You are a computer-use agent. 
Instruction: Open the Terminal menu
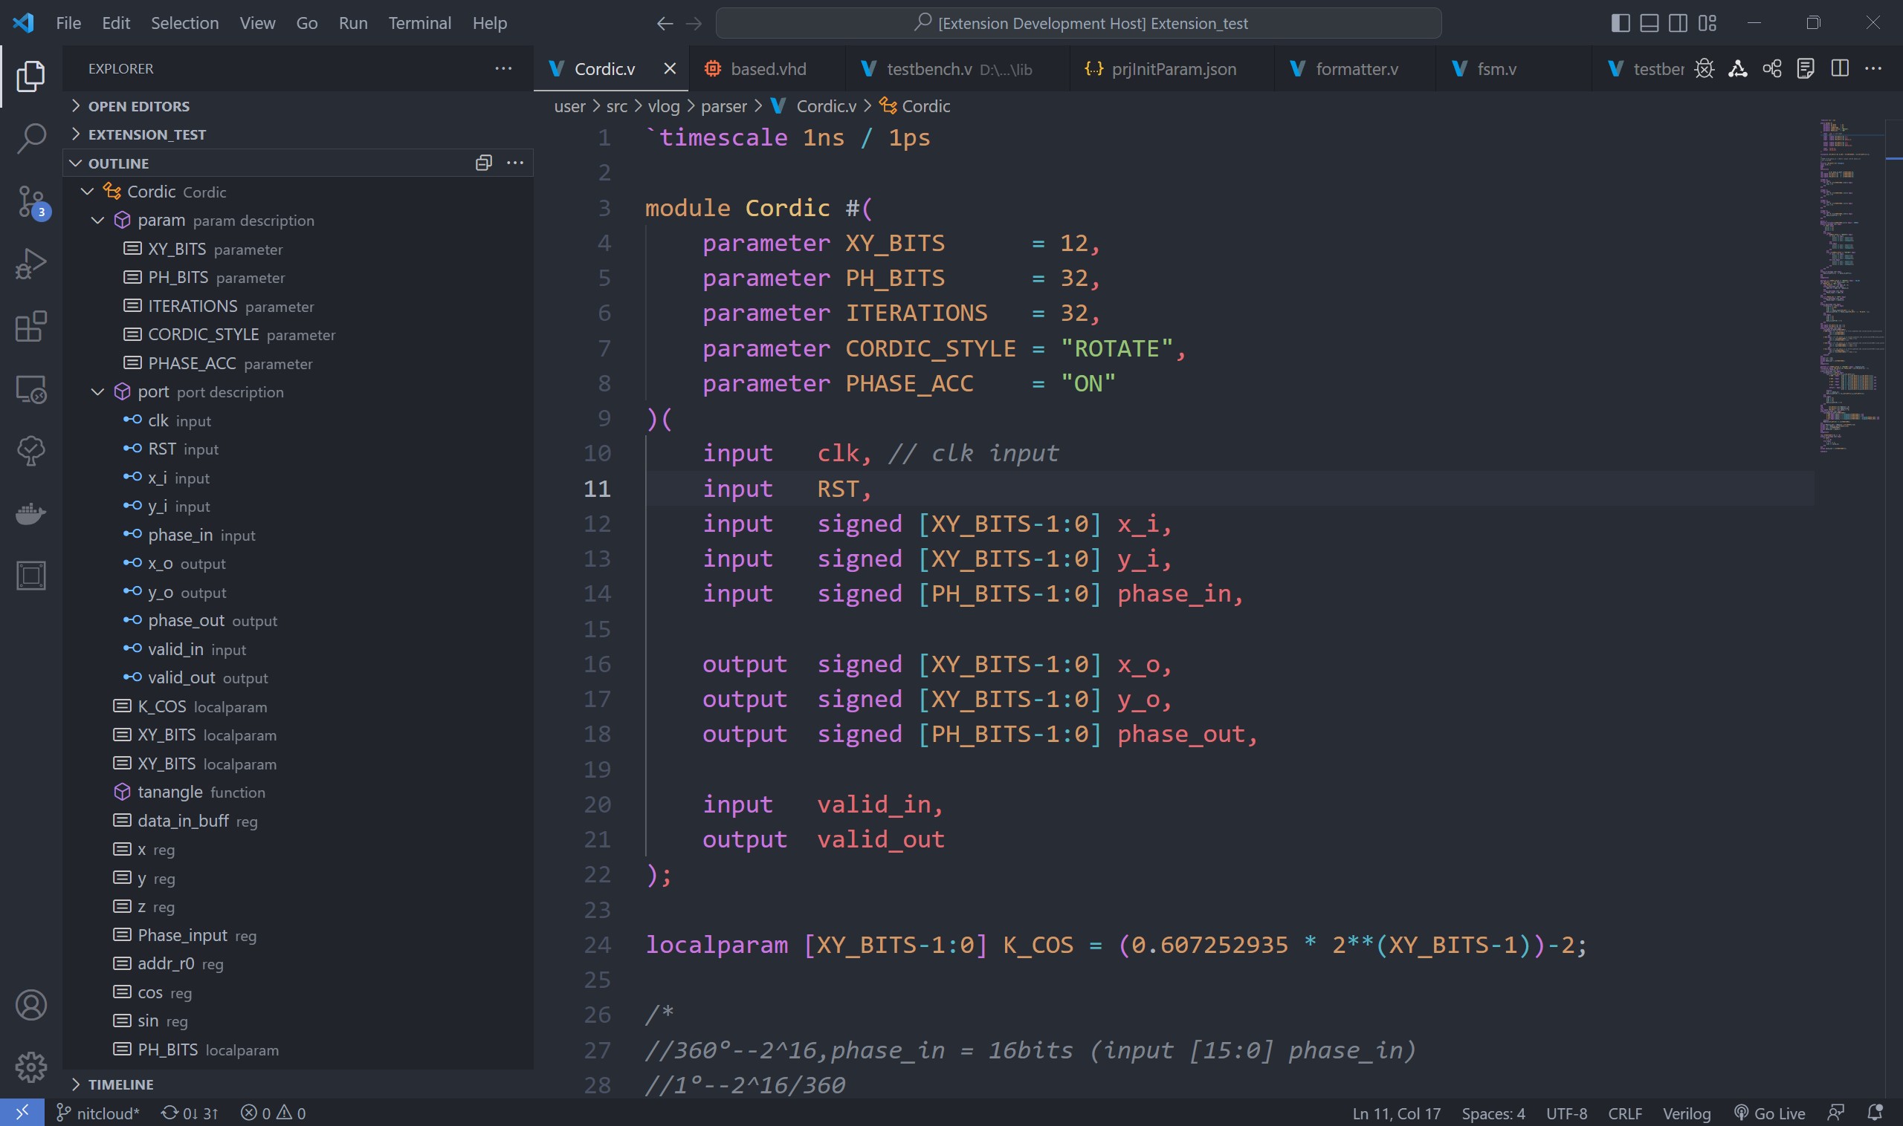coord(419,24)
